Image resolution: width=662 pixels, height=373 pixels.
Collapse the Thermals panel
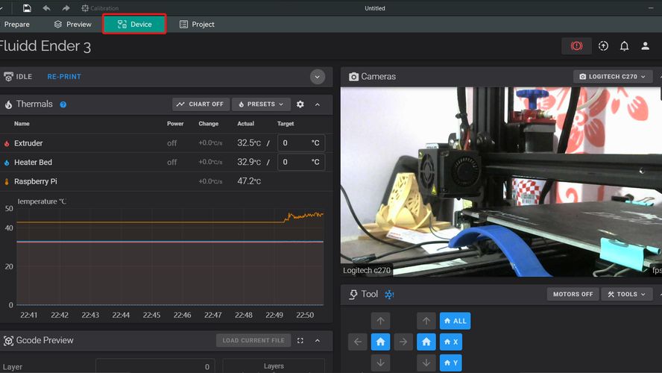pos(318,104)
